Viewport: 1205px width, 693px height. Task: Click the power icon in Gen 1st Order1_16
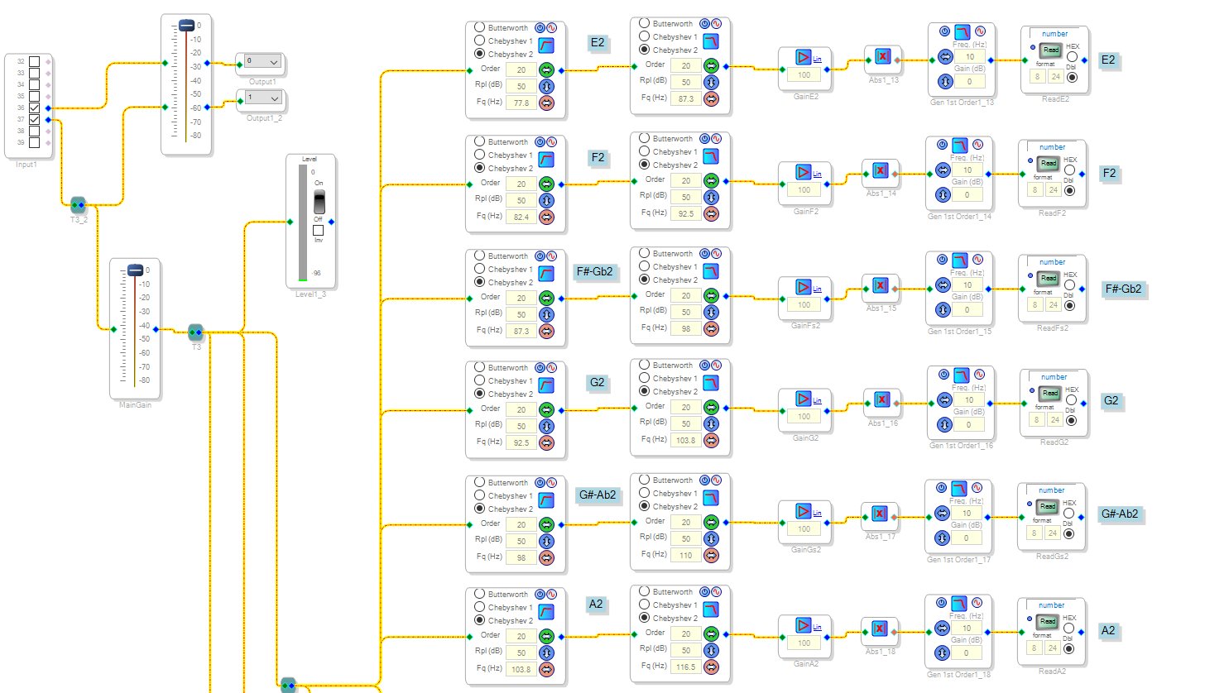943,375
